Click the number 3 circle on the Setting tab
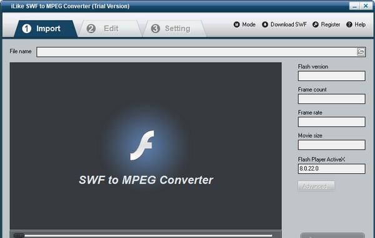 point(156,29)
